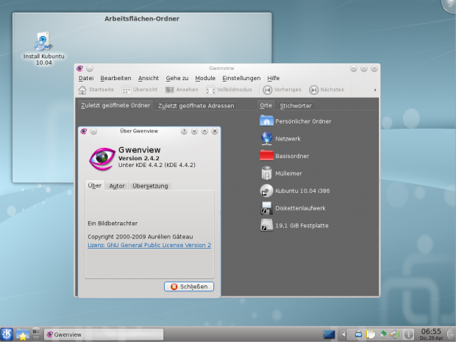This screenshot has width=456, height=342.
Task: Click the Ansehen view toolbar button
Action: pos(182,90)
